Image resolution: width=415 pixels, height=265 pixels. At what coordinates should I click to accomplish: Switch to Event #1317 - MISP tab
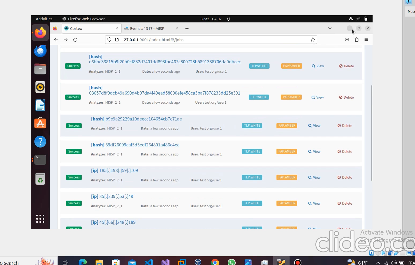[151, 28]
